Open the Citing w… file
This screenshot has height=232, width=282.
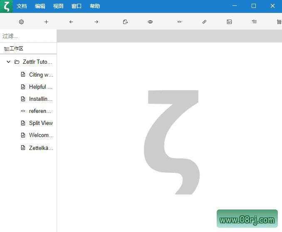(41, 75)
